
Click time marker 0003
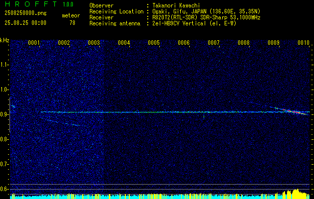(x=94, y=43)
